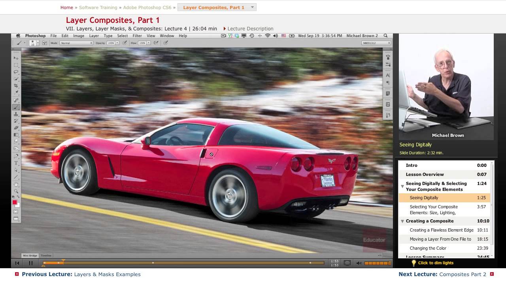Select the Hand tool

point(16,184)
